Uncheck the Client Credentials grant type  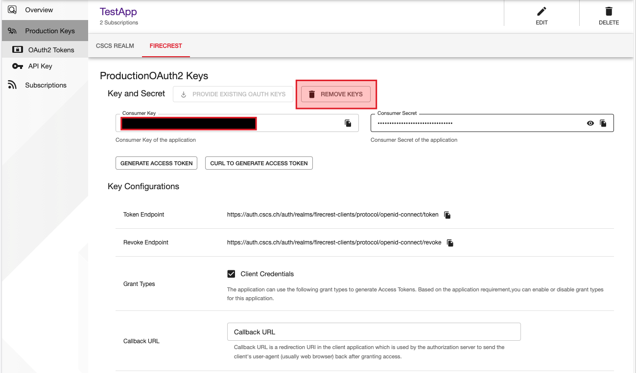pyautogui.click(x=231, y=274)
